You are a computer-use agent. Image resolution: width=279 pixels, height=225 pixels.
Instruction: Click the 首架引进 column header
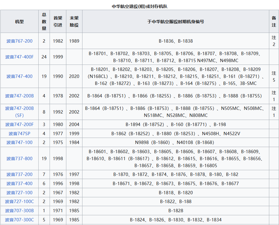(x=58, y=22)
